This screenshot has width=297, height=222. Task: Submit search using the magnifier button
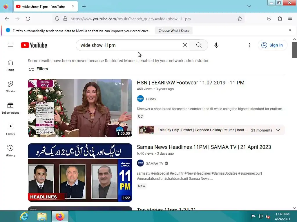coord(199,45)
